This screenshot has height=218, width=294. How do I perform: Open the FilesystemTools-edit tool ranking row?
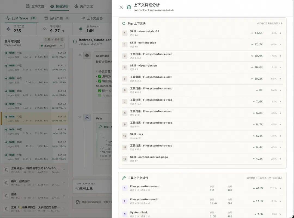(202, 201)
